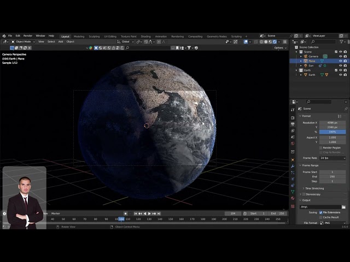350x262 pixels.
Task: Open the viewport Select menu
Action: [51, 41]
